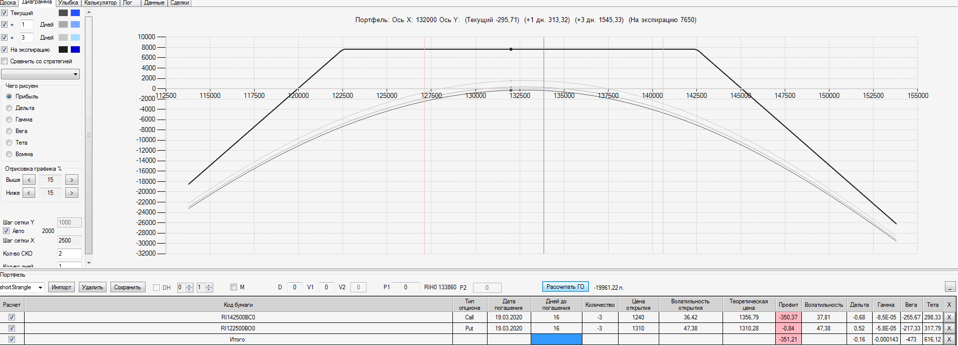
Task: Remove the RI142500BC0 row with its X button
Action: (x=949, y=317)
